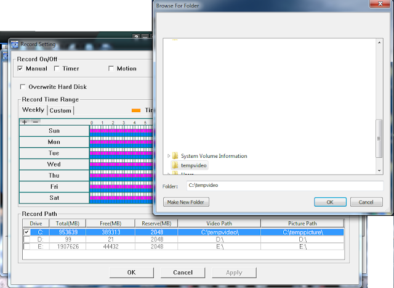Viewport: 394px width, 288px height.
Task: Click the 1907626 total size cell
Action: pos(68,247)
